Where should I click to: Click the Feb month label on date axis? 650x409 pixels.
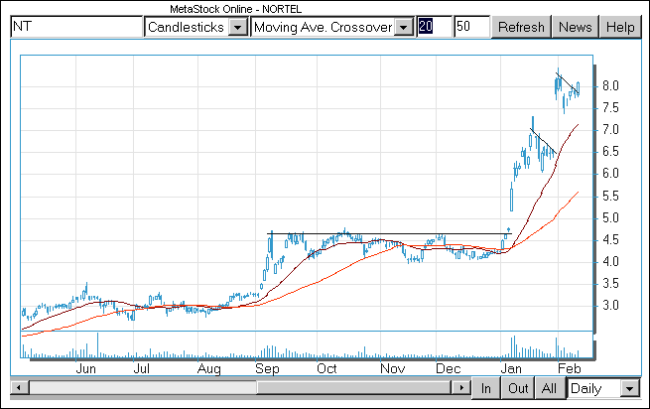[570, 368]
